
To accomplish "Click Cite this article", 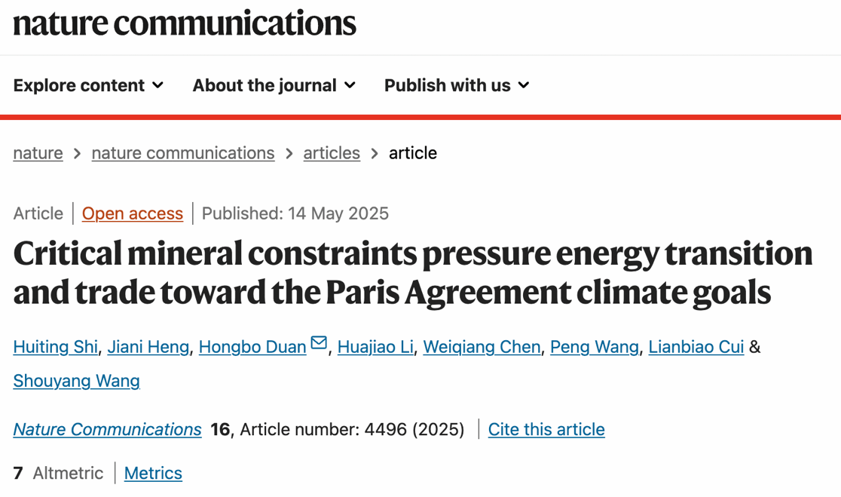I will pyautogui.click(x=546, y=429).
